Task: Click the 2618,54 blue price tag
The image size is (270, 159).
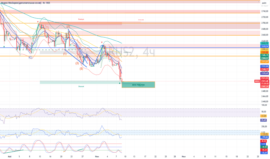Action: [265, 47]
